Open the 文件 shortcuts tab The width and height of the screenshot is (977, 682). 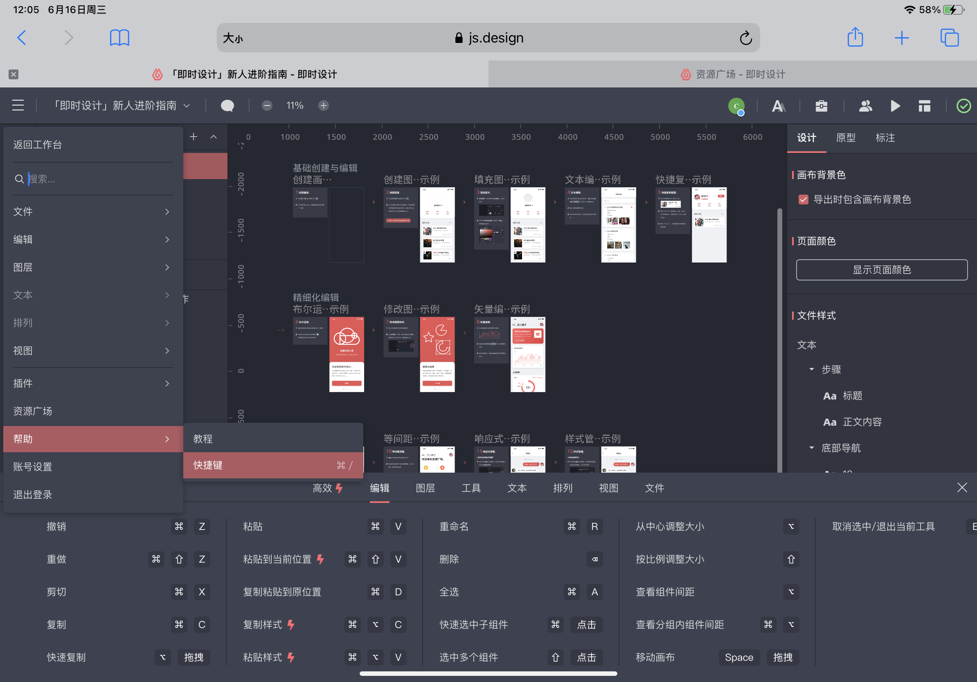pyautogui.click(x=654, y=488)
